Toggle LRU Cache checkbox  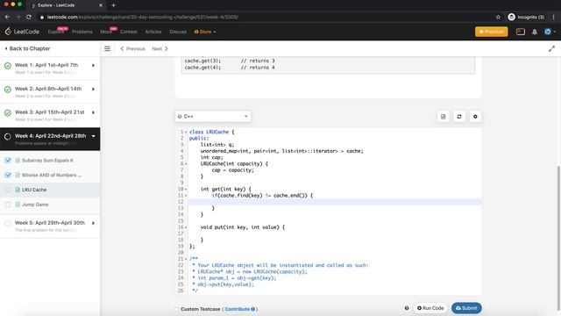8,190
